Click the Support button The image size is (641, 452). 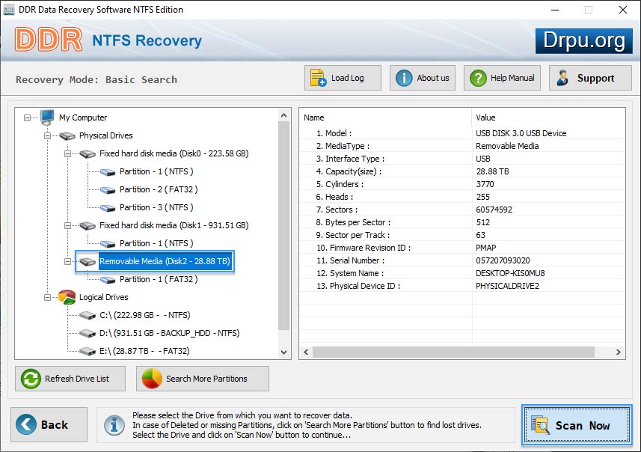[x=590, y=78]
